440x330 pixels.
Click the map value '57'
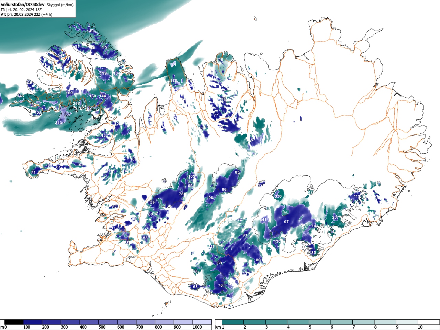coord(253,140)
